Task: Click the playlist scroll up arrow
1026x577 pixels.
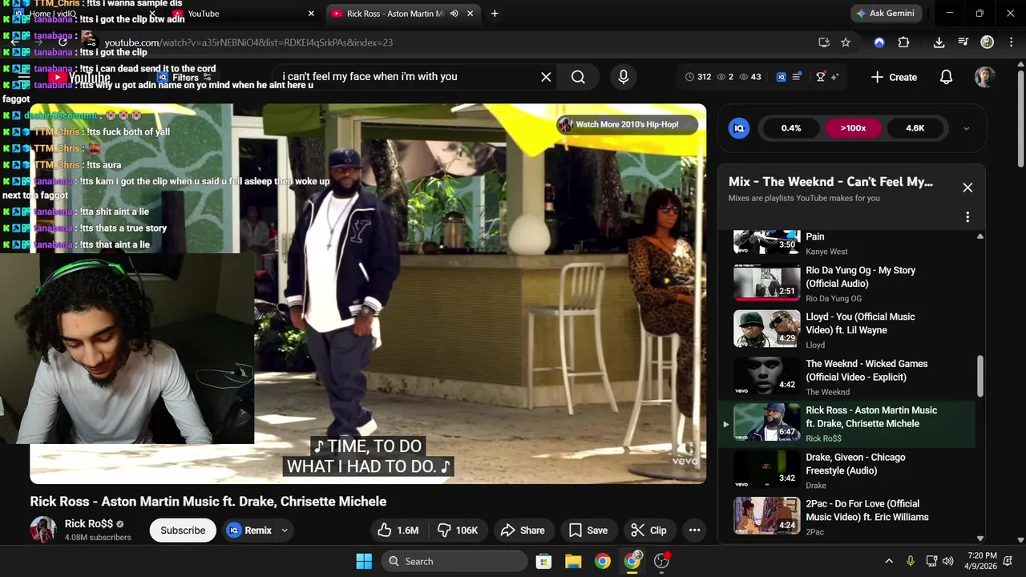Action: 980,236
